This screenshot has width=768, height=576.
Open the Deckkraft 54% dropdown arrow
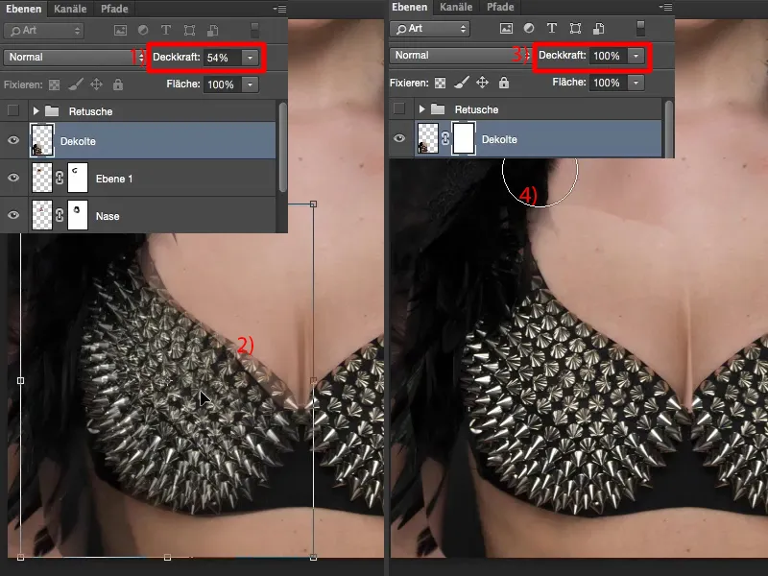tap(250, 57)
